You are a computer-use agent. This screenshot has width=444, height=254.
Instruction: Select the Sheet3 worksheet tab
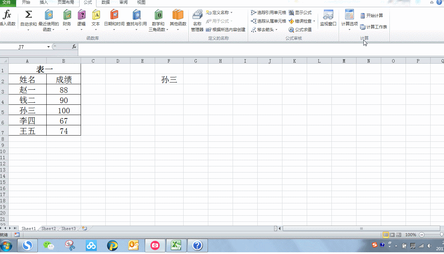(x=69, y=229)
